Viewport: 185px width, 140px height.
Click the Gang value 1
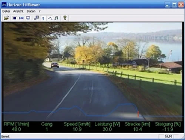point(47,129)
